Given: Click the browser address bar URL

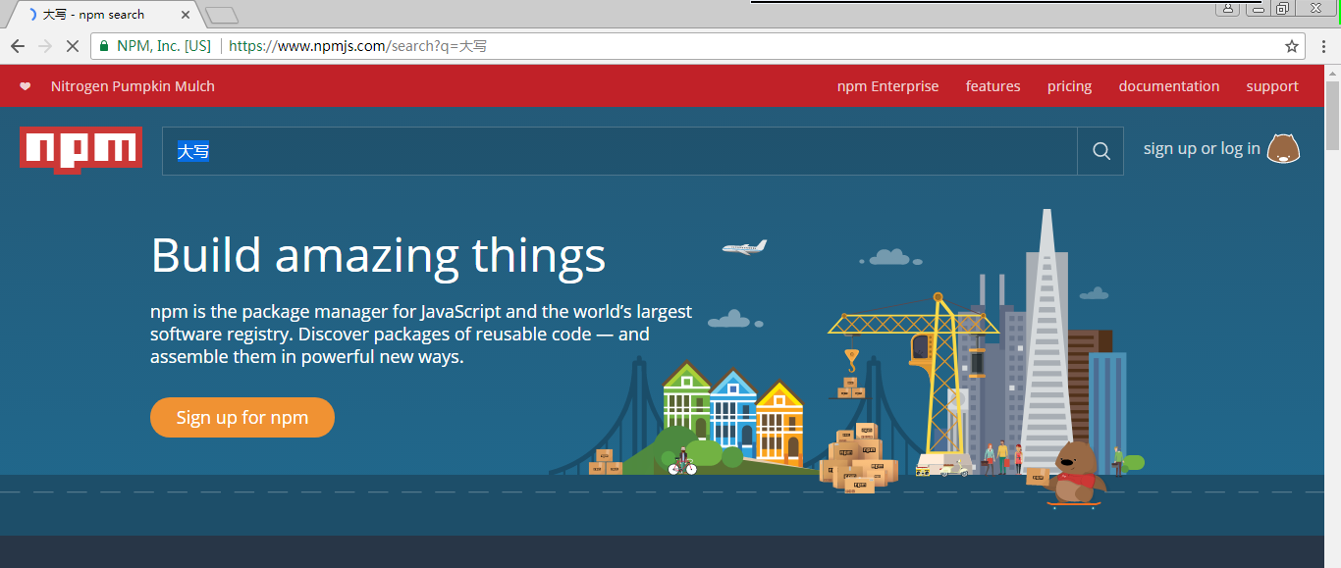Looking at the screenshot, I should 357,46.
